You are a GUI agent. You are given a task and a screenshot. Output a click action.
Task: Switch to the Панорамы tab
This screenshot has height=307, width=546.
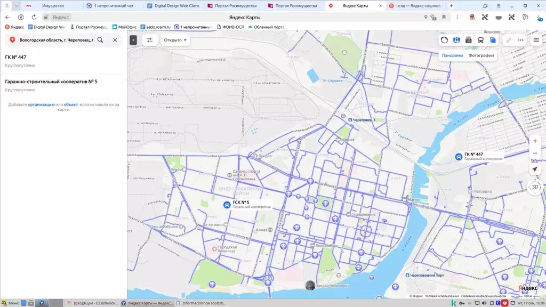(x=452, y=55)
